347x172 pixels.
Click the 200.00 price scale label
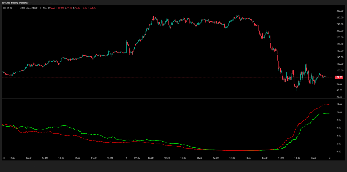340,37
